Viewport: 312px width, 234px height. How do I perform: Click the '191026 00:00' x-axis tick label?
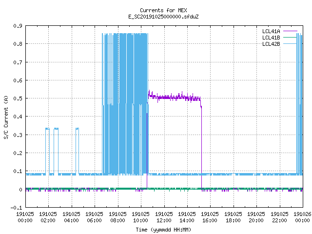point(302,217)
